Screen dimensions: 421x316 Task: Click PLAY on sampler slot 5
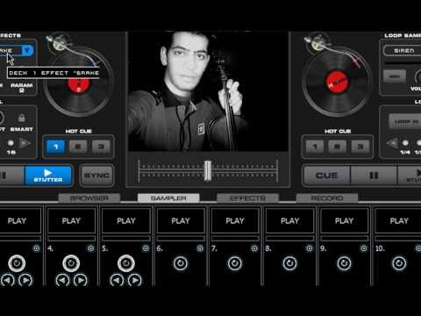(x=126, y=220)
